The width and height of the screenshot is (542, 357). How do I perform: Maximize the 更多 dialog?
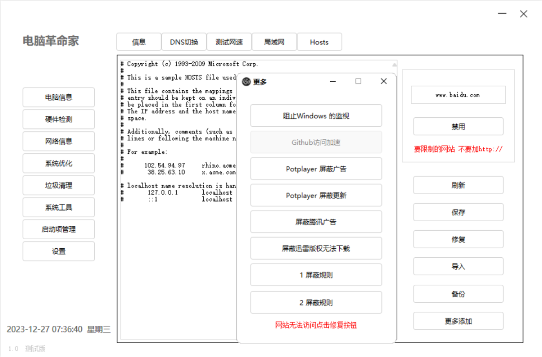tap(358, 81)
